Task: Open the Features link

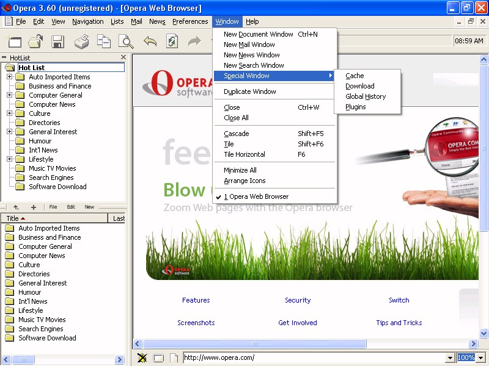Action: (x=196, y=300)
